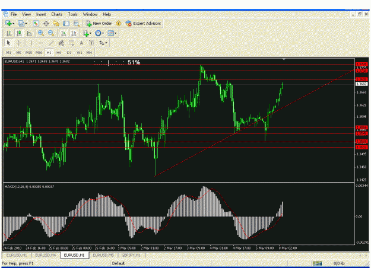The width and height of the screenshot is (371, 268).
Task: Switch timeframe to MN
Action: pyautogui.click(x=89, y=52)
